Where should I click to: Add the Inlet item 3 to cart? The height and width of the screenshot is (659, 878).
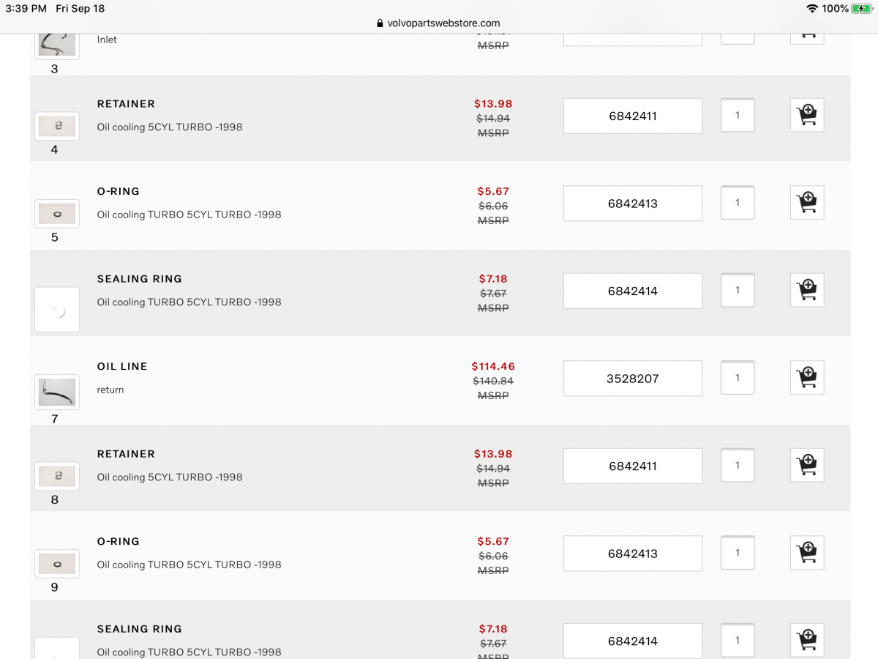[x=807, y=34]
